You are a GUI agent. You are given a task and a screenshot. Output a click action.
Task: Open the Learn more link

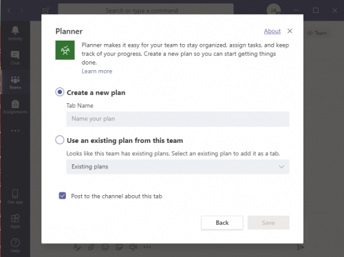[x=97, y=71]
